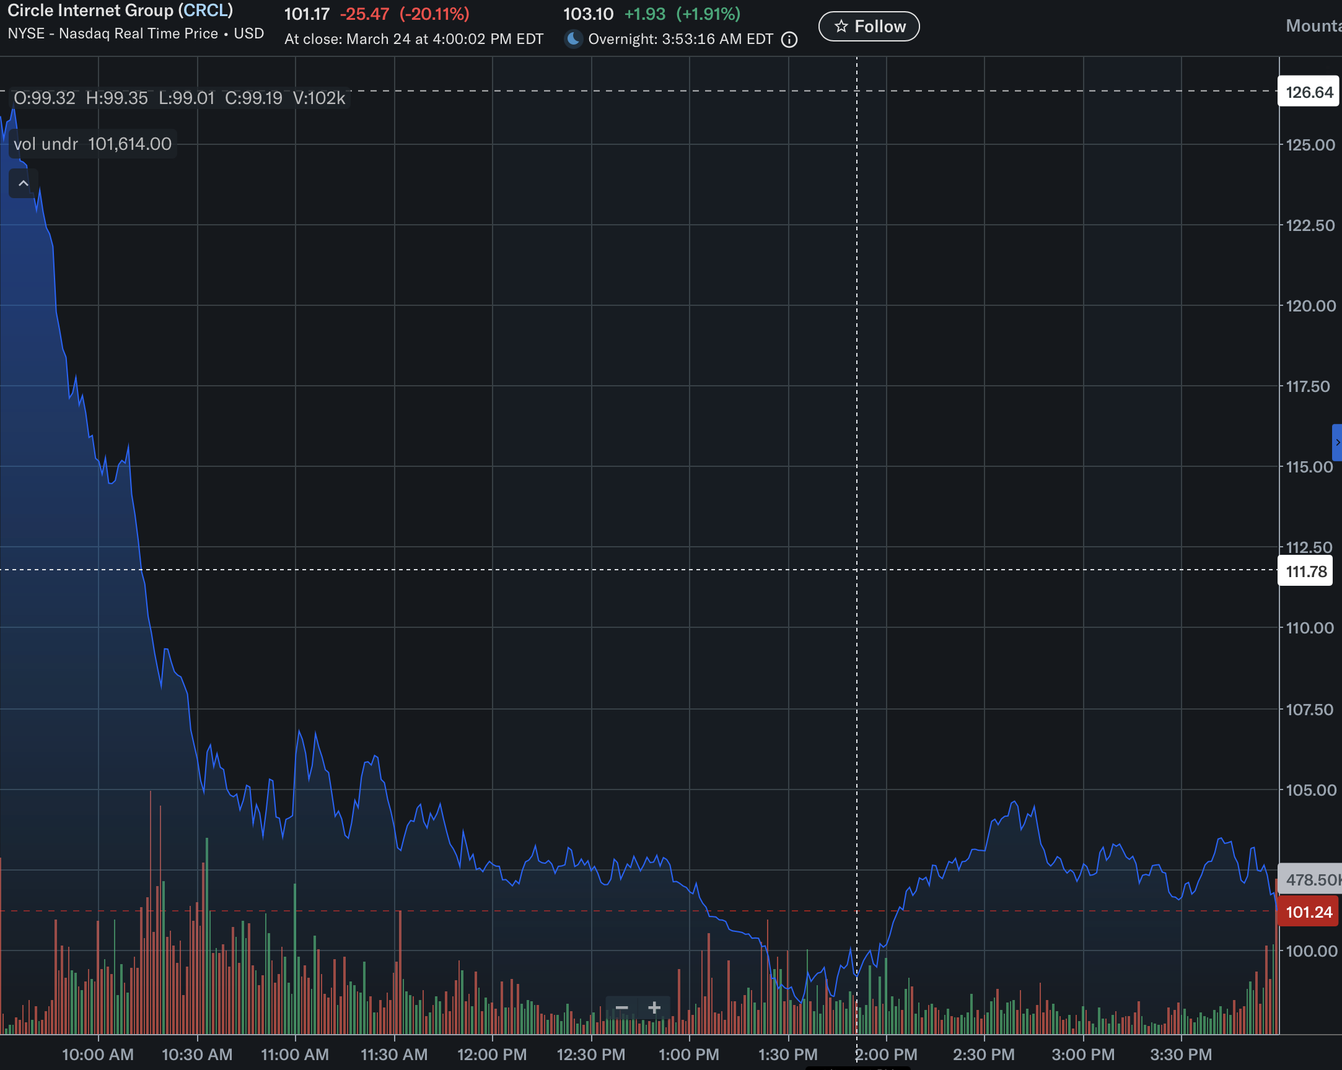
Task: Click the OHLC values readout label
Action: 179,98
